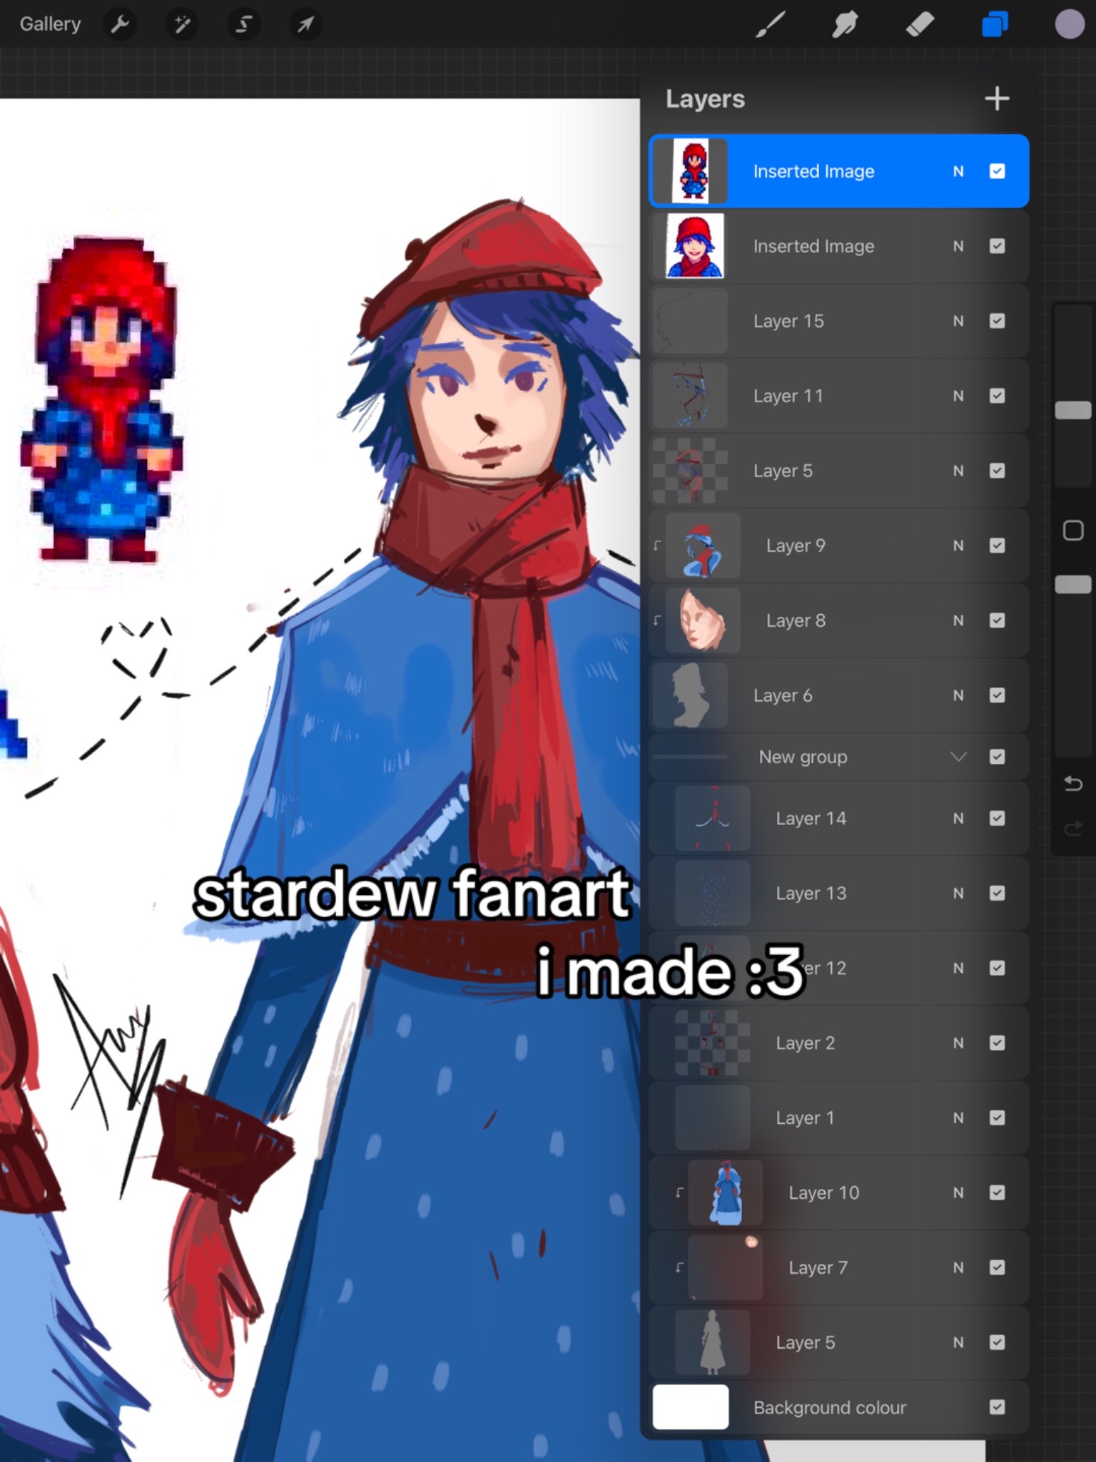Return to the Gallery

(50, 24)
